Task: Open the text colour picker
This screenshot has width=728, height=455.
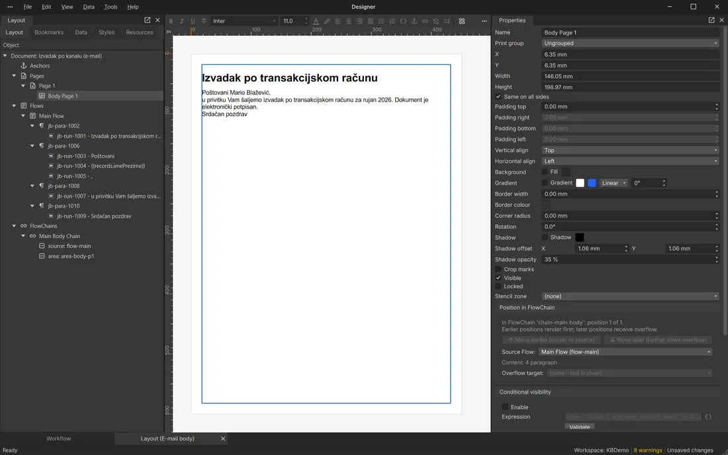Action: pyautogui.click(x=316, y=21)
